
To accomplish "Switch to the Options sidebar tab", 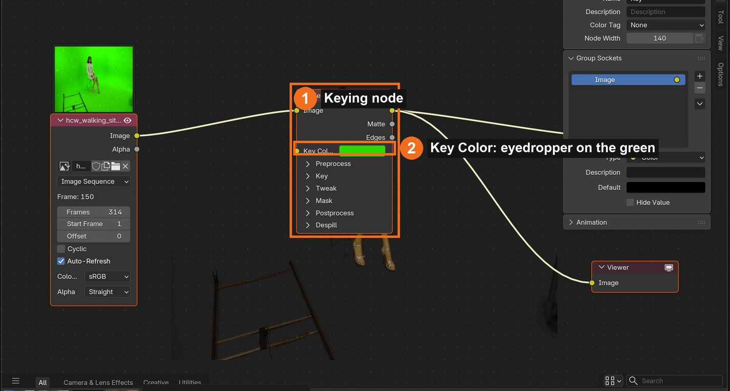I will (x=721, y=74).
